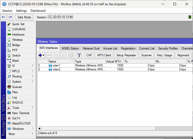Viewport: 193px width, 139px height.
Task: Open the Session menu
Action: pyautogui.click(x=7, y=11)
